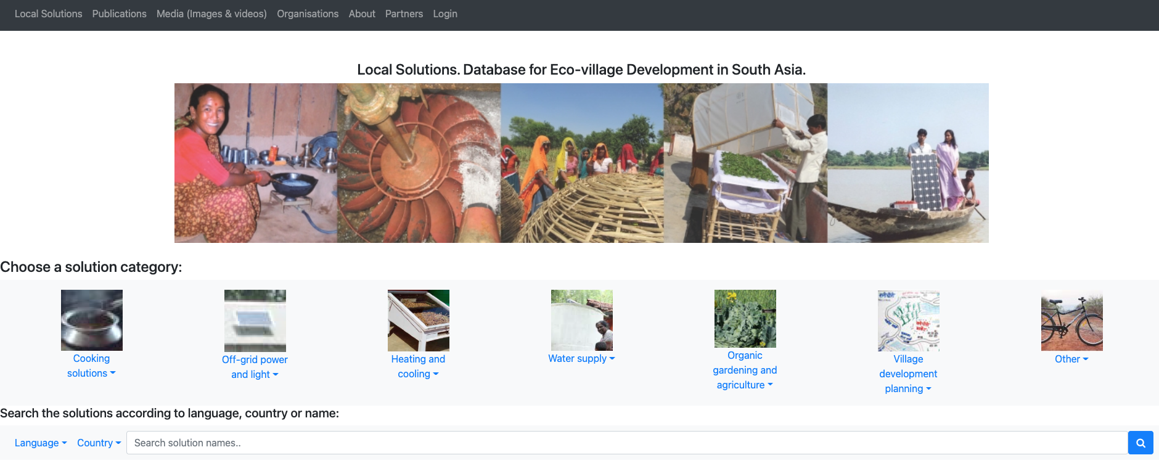Expand the Heating and cooling dropdown
The image size is (1159, 463).
pos(418,366)
